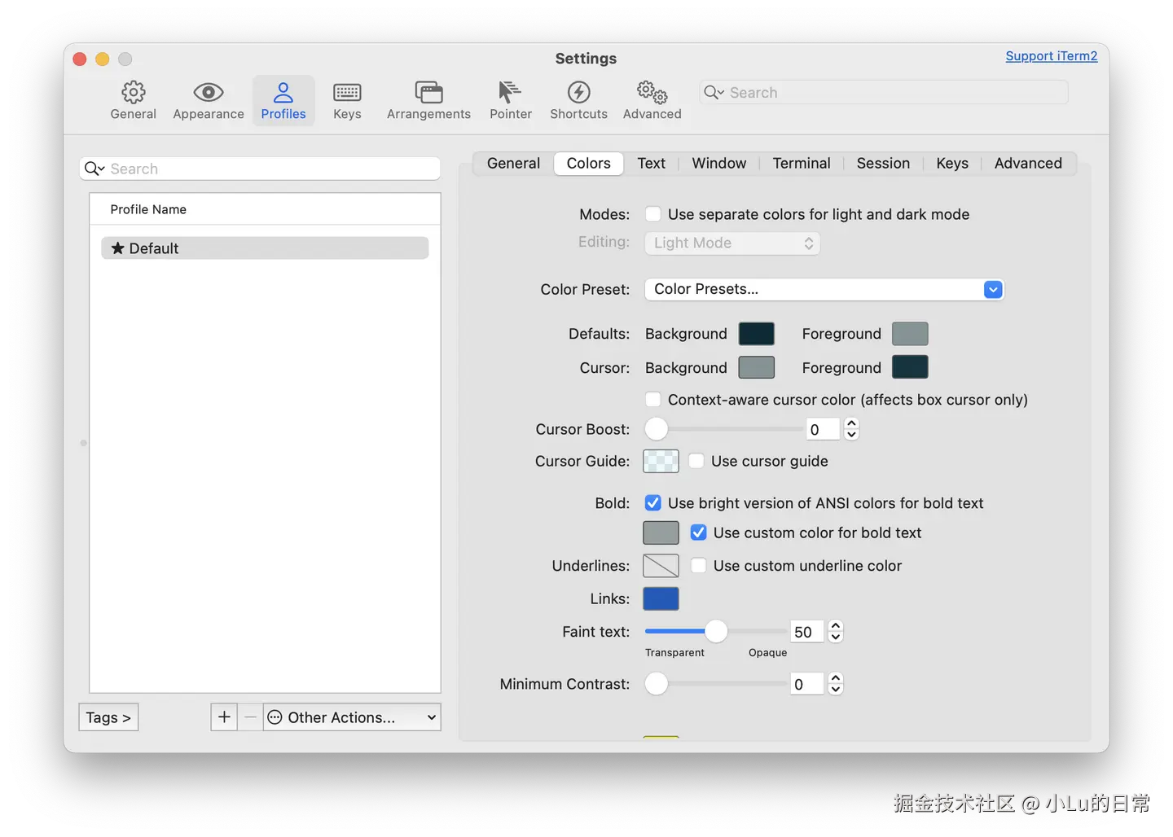Click the Underlines color swatch
Image resolution: width=1173 pixels, height=837 pixels.
tap(661, 565)
